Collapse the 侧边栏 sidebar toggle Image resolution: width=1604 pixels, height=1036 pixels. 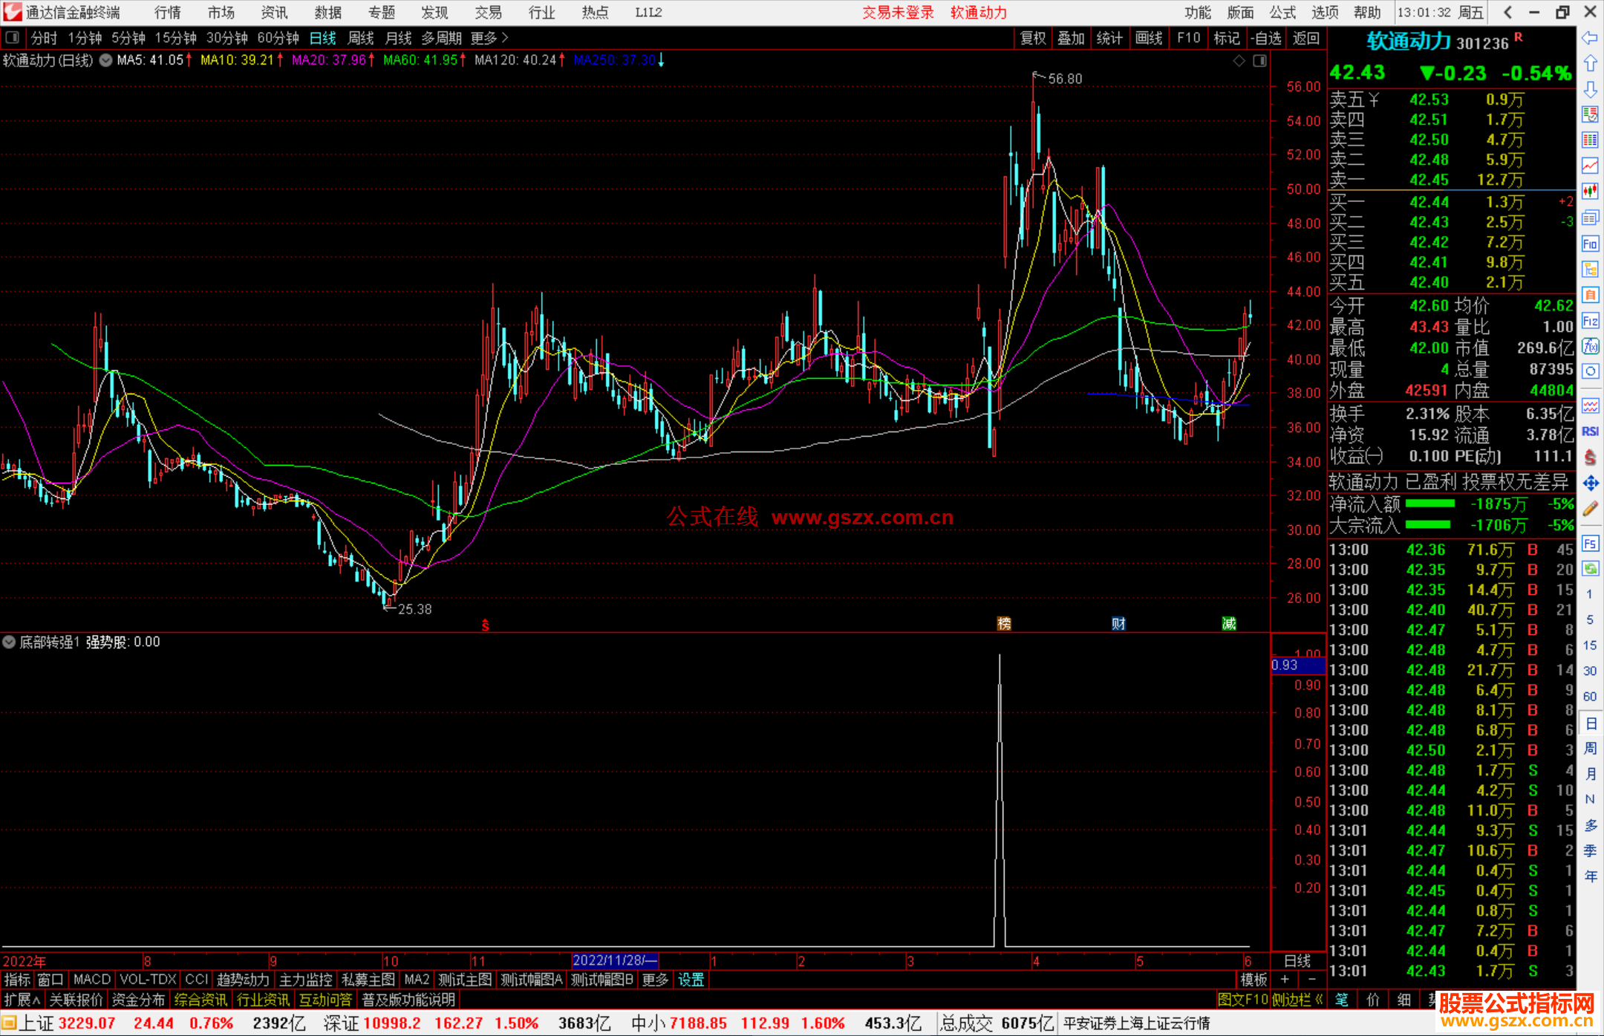click(x=1297, y=1000)
